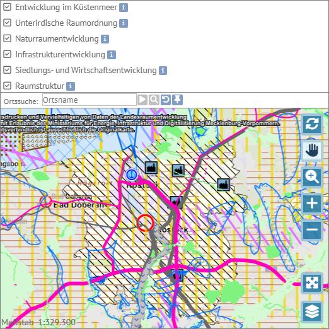Image resolution: width=329 pixels, height=329 pixels.
Task: Click the search magnifier next to Ortsname
Action: pyautogui.click(x=154, y=100)
